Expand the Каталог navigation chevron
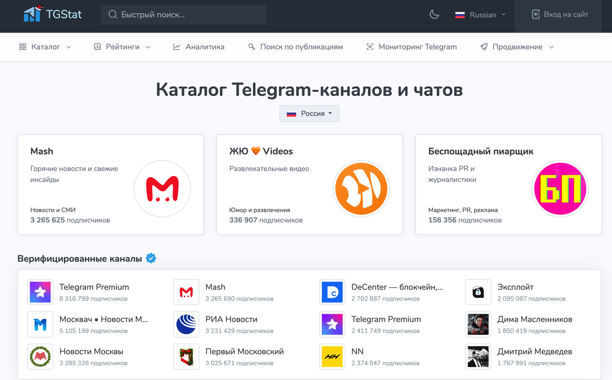Image resolution: width=612 pixels, height=380 pixels. [68, 46]
